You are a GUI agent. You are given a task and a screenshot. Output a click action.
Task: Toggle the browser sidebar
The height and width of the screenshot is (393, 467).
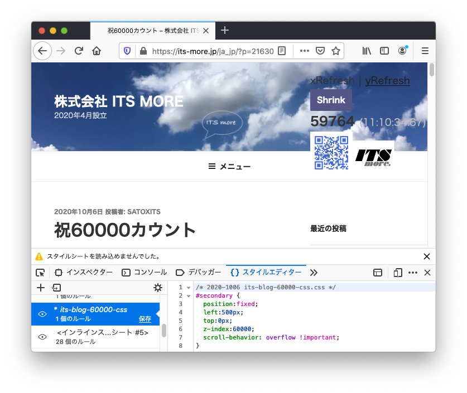[x=384, y=51]
